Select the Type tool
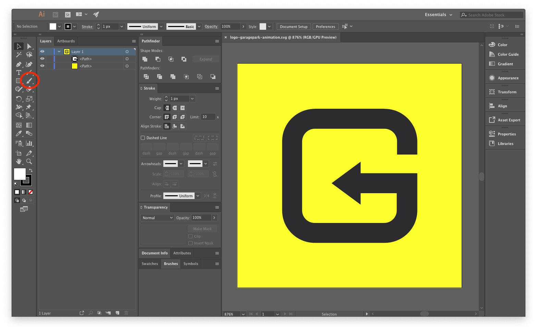 point(19,72)
